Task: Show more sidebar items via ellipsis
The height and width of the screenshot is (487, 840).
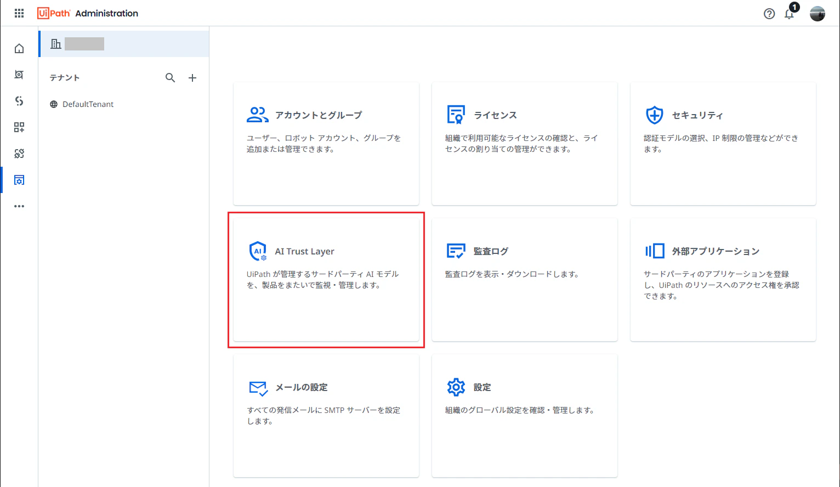Action: [19, 206]
